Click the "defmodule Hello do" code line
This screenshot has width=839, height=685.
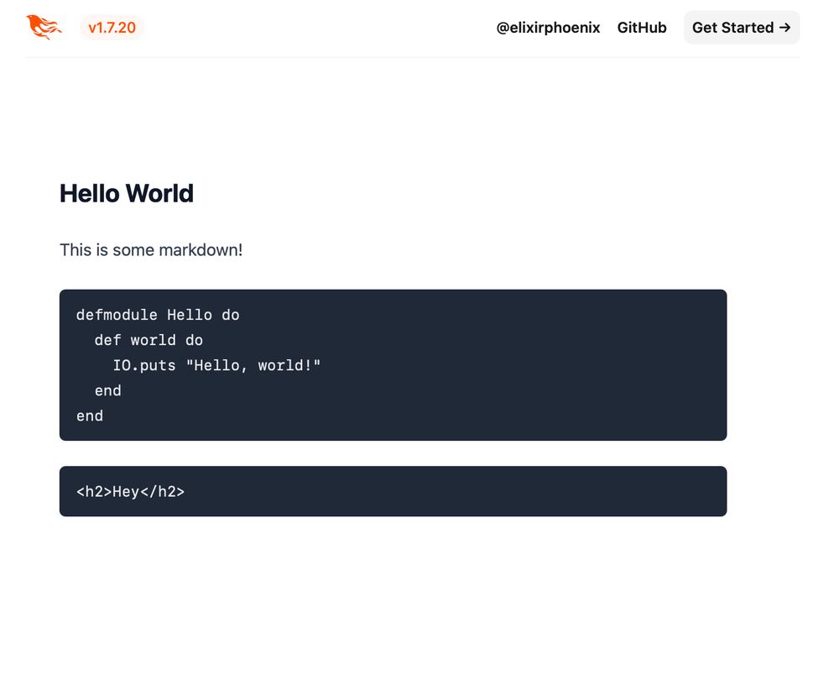[x=158, y=315]
